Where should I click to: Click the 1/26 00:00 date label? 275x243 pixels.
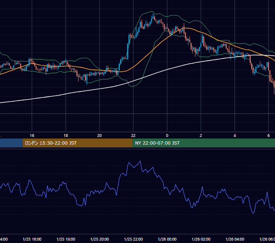(x=167, y=239)
